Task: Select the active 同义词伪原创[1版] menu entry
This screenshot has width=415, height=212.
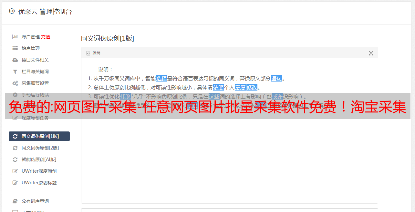Action: pyautogui.click(x=39, y=136)
